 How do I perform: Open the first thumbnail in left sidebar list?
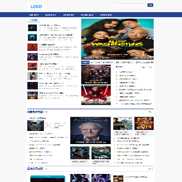32,28
